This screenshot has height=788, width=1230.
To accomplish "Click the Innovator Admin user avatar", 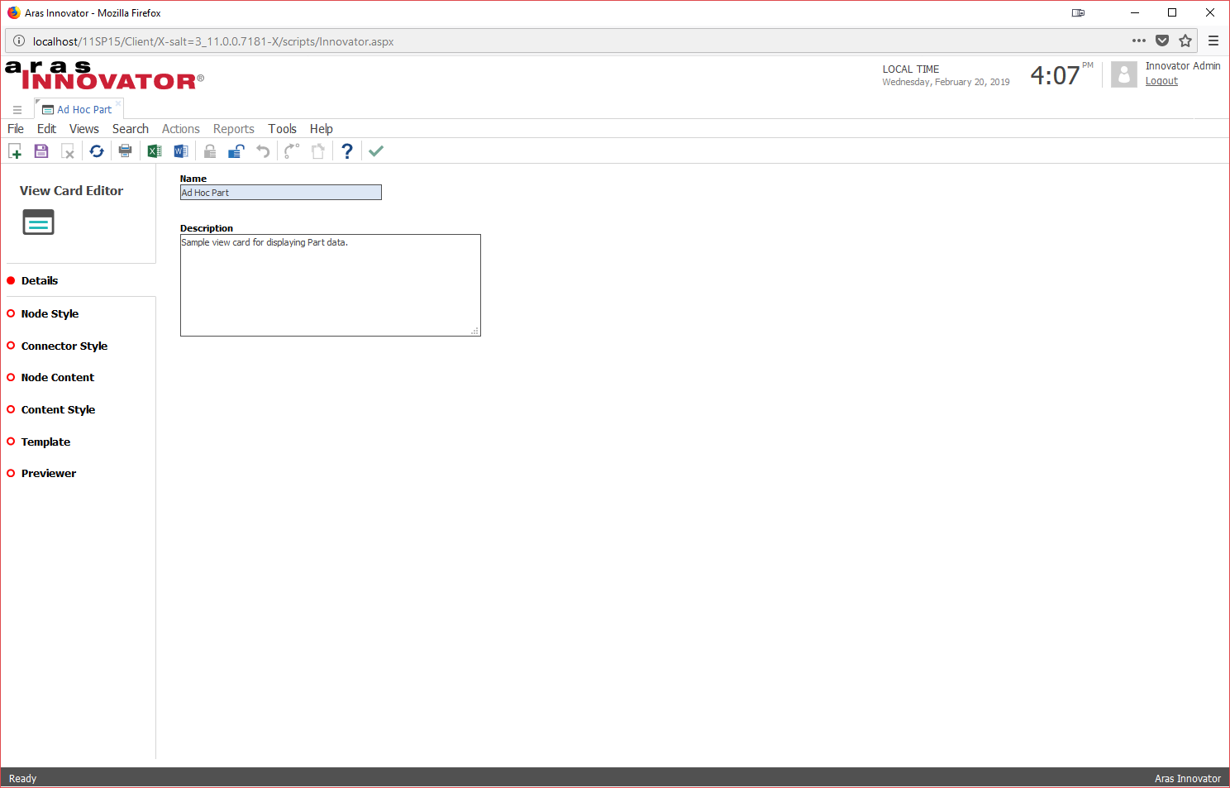I will (x=1124, y=74).
